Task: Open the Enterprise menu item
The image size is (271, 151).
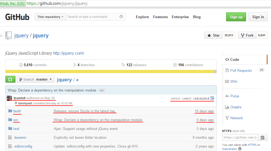Action: coord(180,17)
